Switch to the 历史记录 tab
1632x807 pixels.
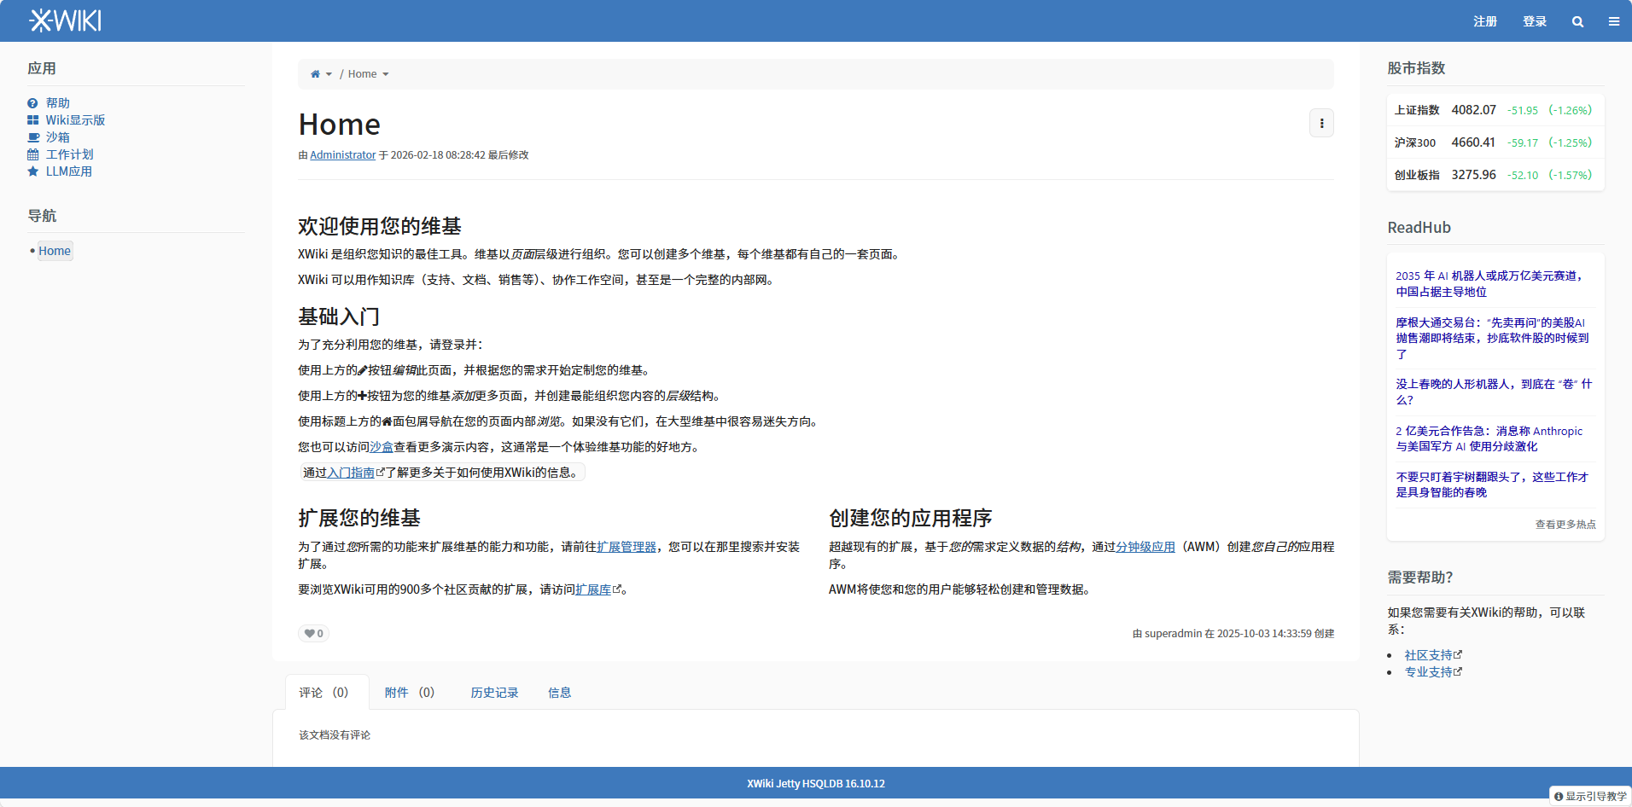point(494,693)
